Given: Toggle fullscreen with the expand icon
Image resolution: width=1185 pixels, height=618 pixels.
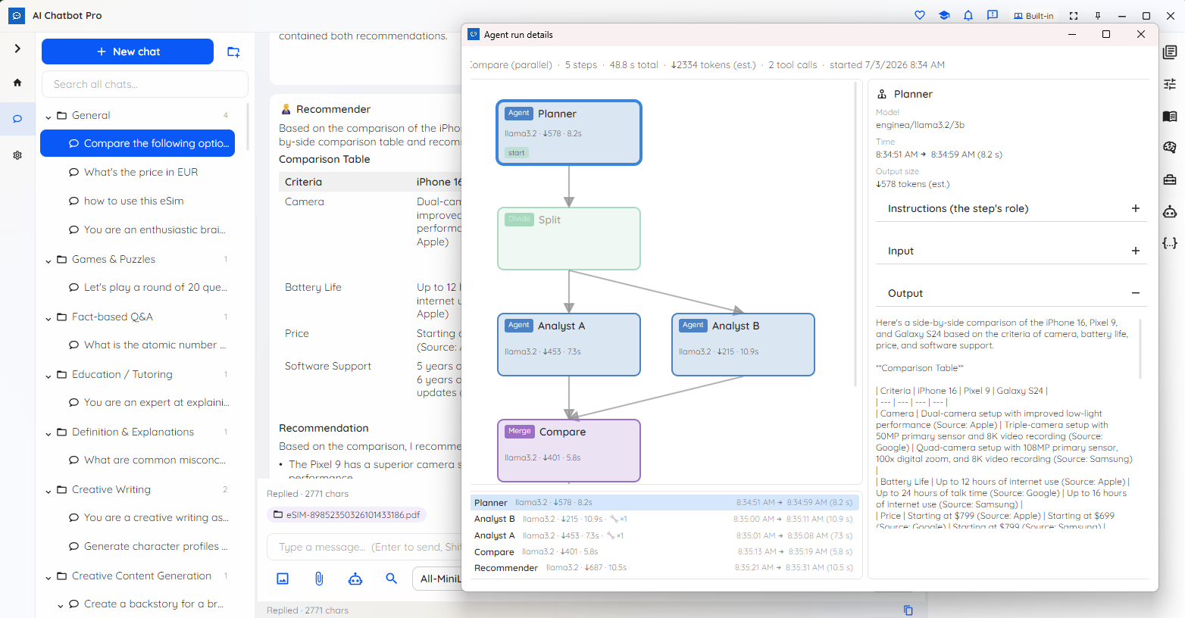Looking at the screenshot, I should [1074, 16].
